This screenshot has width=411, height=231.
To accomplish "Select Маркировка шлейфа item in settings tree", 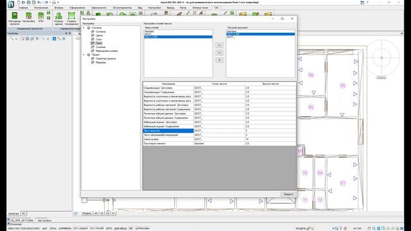I will click(107, 51).
